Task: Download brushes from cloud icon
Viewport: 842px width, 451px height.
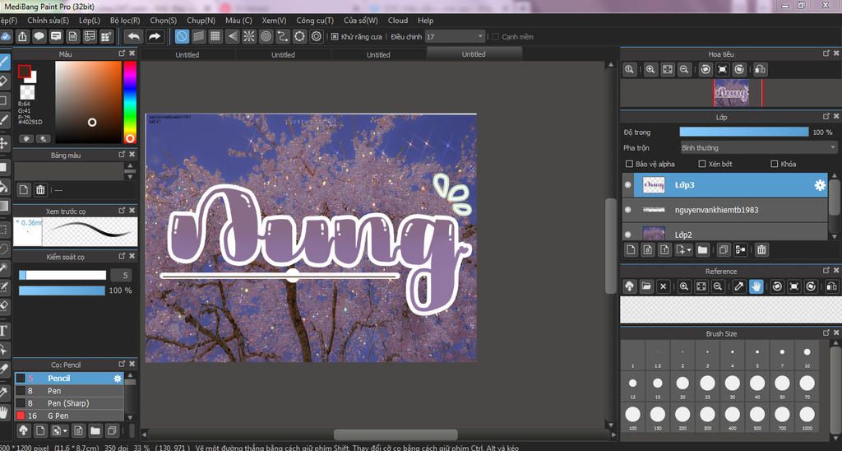Action: pyautogui.click(x=23, y=430)
